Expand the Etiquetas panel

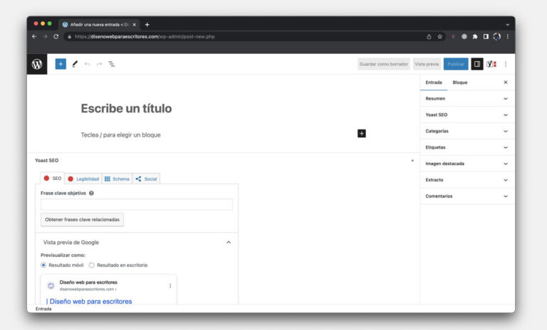467,147
